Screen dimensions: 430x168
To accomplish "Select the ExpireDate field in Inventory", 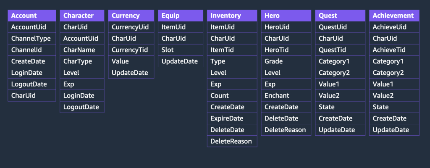I will 232,118.
